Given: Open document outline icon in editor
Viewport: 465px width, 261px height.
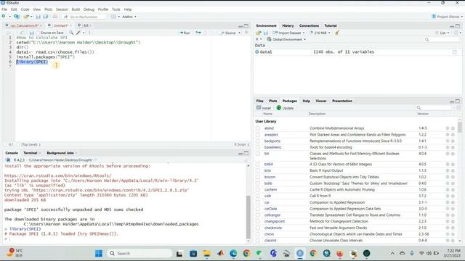Looking at the screenshot, I should pyautogui.click(x=246, y=33).
